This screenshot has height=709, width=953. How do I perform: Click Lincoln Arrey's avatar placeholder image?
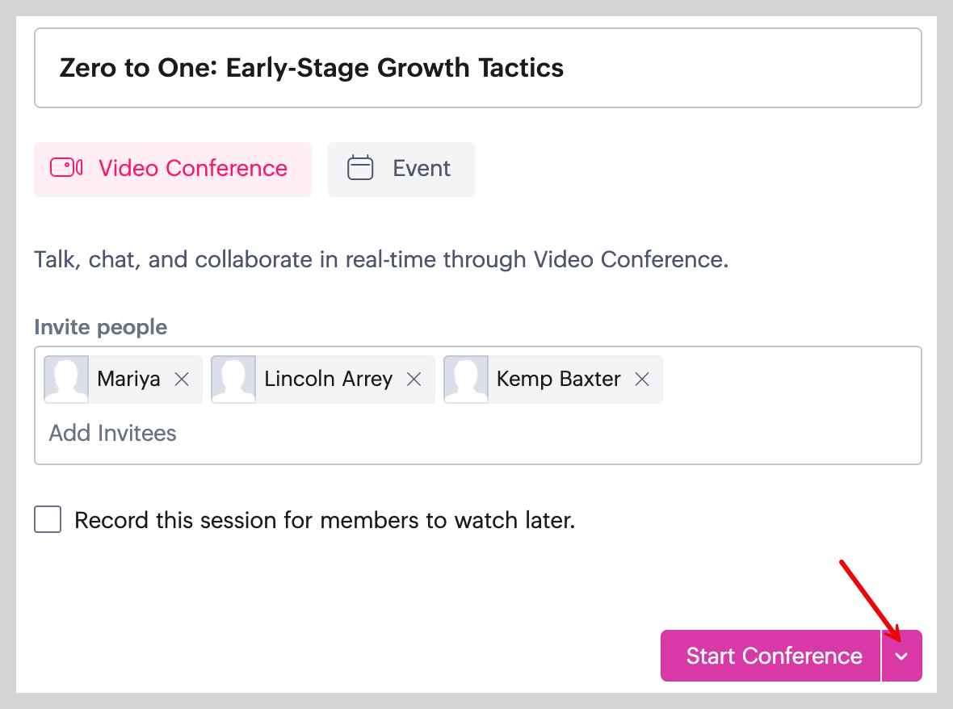(x=233, y=379)
